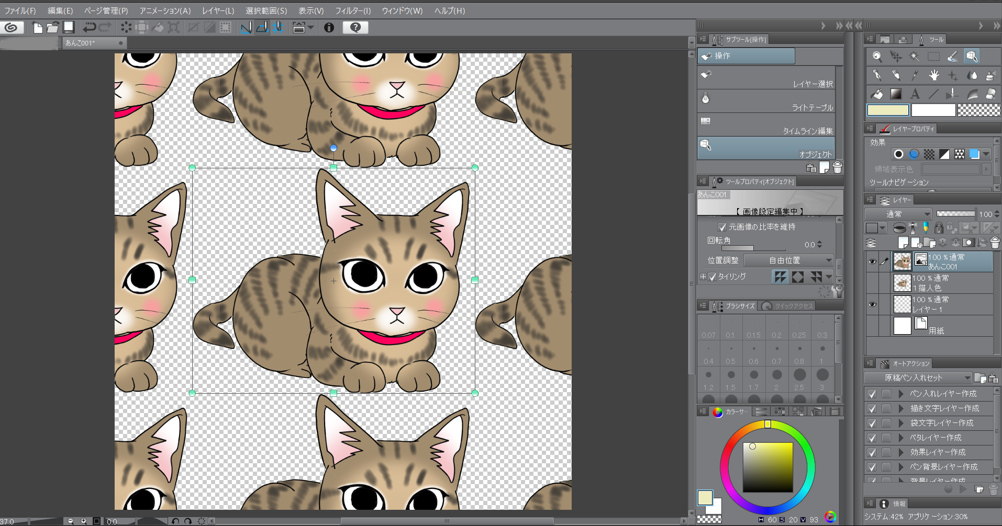
Task: Select the Move layer tool
Action: coord(896,56)
